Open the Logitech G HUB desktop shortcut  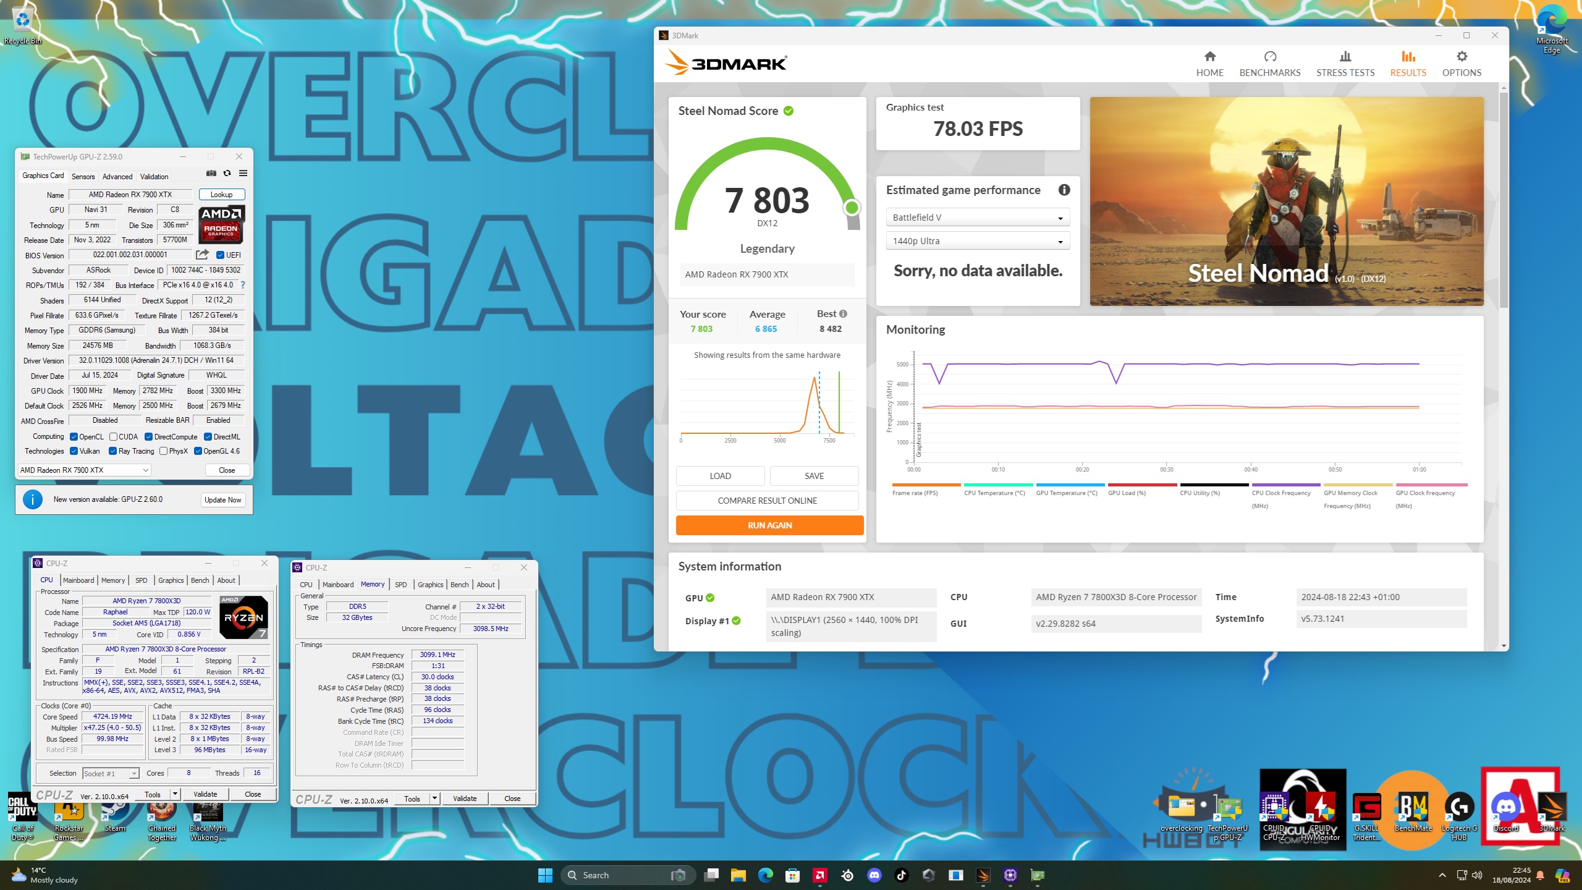pos(1459,817)
